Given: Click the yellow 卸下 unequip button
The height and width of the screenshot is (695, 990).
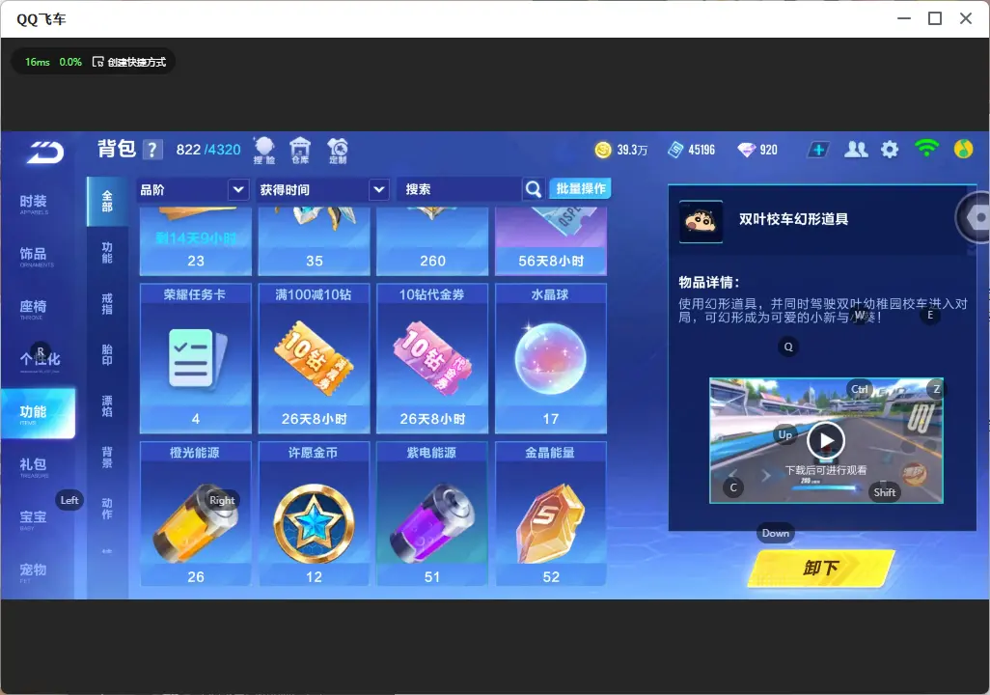Looking at the screenshot, I should click(x=821, y=568).
